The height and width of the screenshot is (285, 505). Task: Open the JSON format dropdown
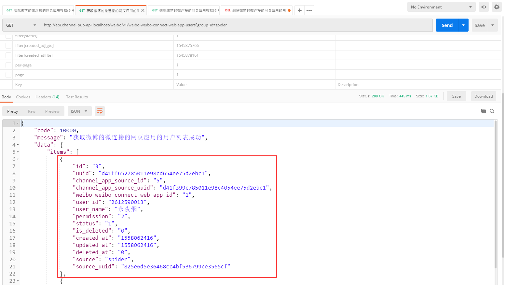pyautogui.click(x=79, y=111)
